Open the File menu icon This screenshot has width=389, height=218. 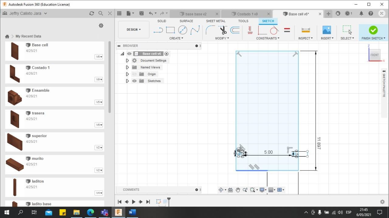130,13
